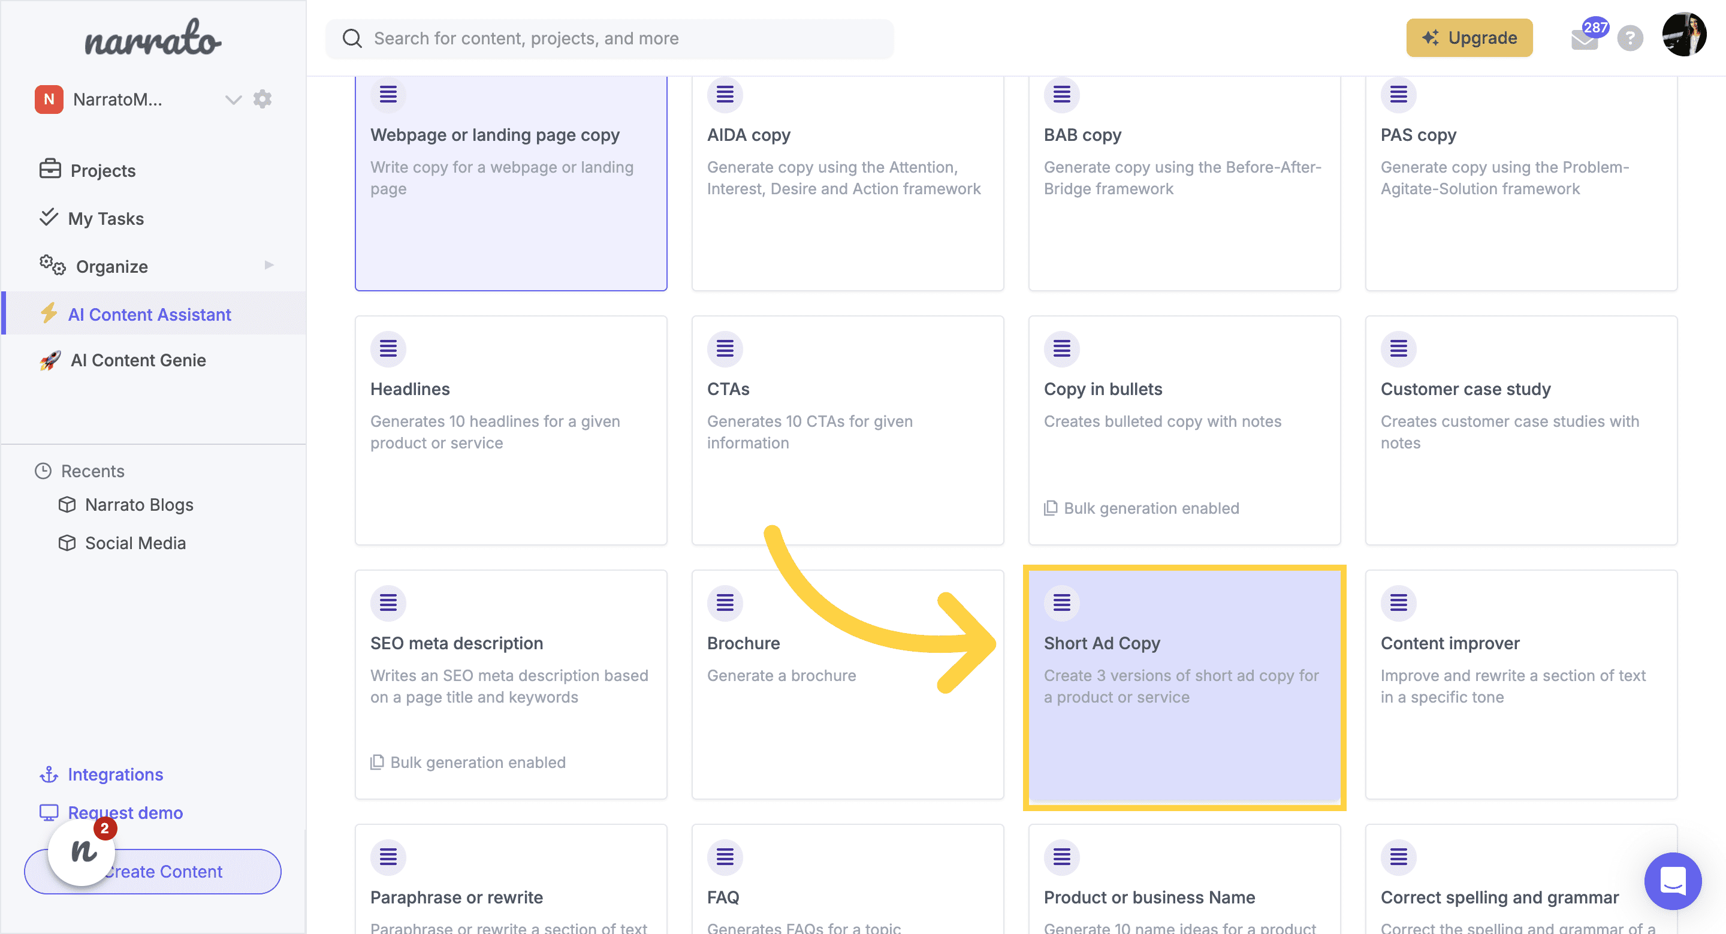Viewport: 1726px width, 934px height.
Task: Click the Brochure card icon
Action: pyautogui.click(x=725, y=602)
